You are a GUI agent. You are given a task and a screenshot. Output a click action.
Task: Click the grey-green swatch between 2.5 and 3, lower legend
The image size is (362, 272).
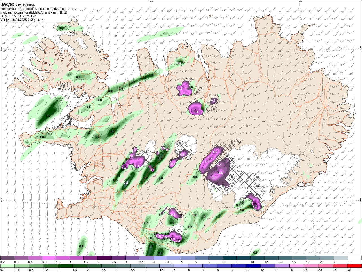(x=109, y=266)
